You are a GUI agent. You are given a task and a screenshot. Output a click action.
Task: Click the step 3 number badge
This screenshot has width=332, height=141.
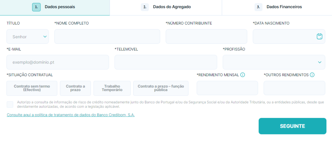point(258,7)
